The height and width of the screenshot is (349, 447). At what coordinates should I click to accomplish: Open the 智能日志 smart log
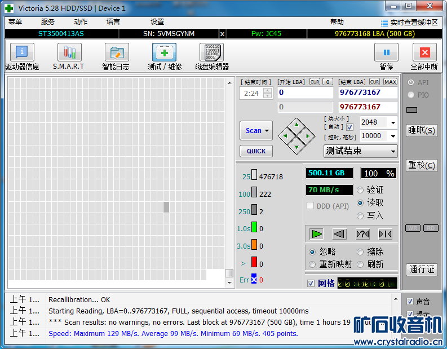(x=116, y=53)
